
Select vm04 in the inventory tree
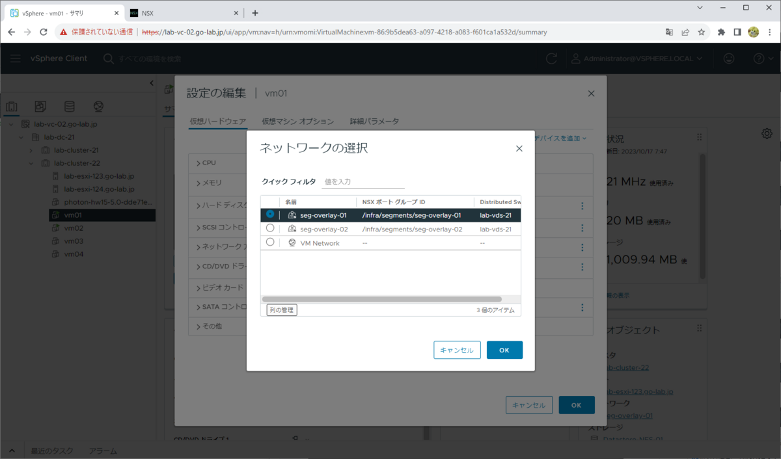74,254
